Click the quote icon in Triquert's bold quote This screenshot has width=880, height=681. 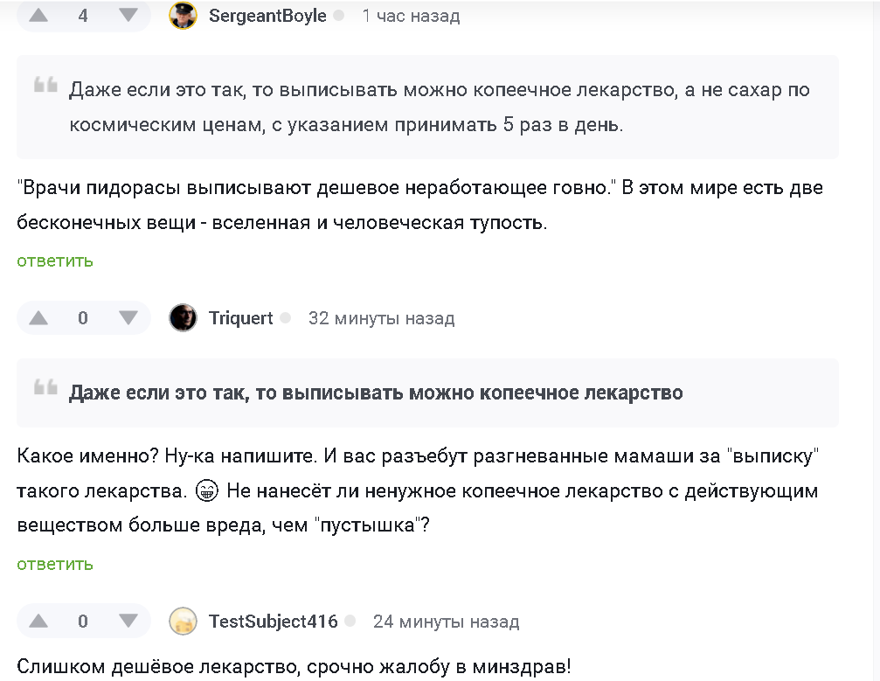[45, 387]
